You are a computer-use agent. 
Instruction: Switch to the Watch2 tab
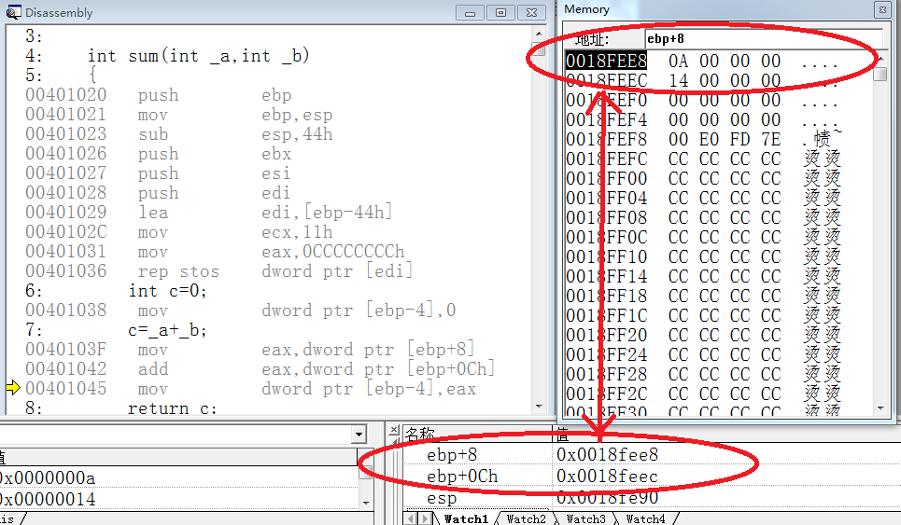point(526,518)
